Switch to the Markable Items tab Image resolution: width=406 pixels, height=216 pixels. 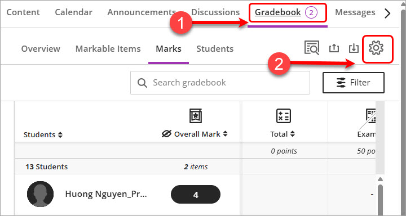click(x=108, y=48)
